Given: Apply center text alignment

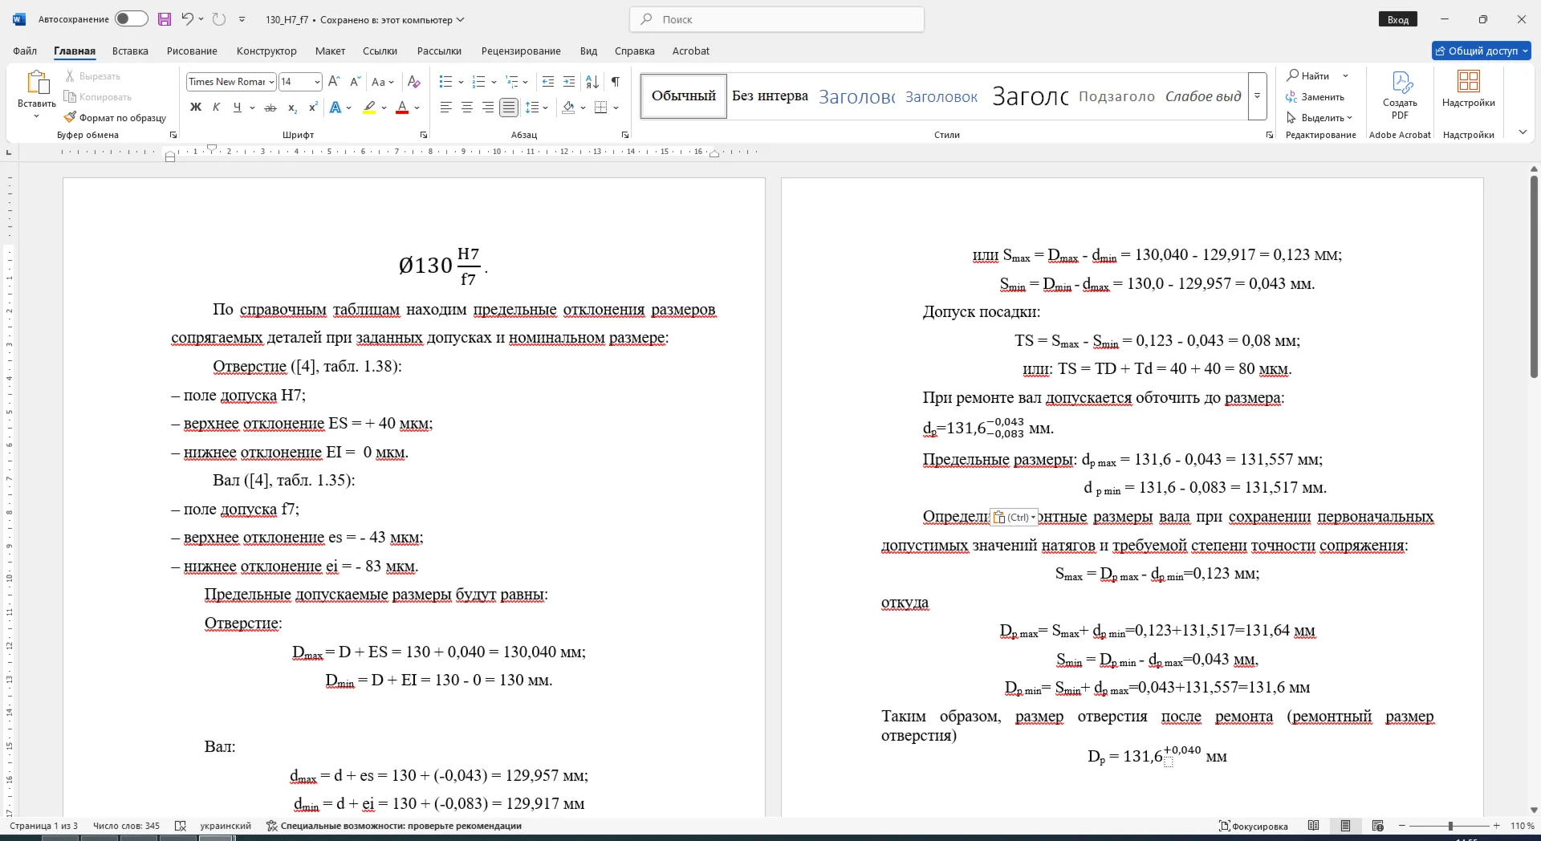Looking at the screenshot, I should tap(466, 108).
